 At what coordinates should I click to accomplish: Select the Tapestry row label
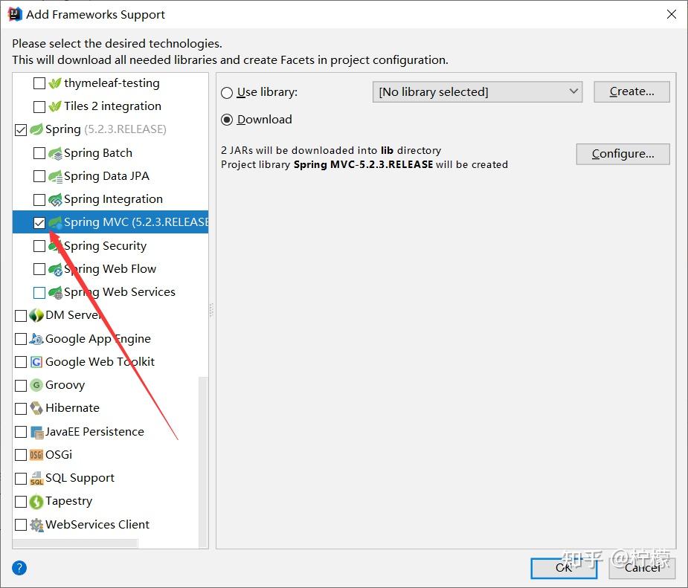point(69,501)
